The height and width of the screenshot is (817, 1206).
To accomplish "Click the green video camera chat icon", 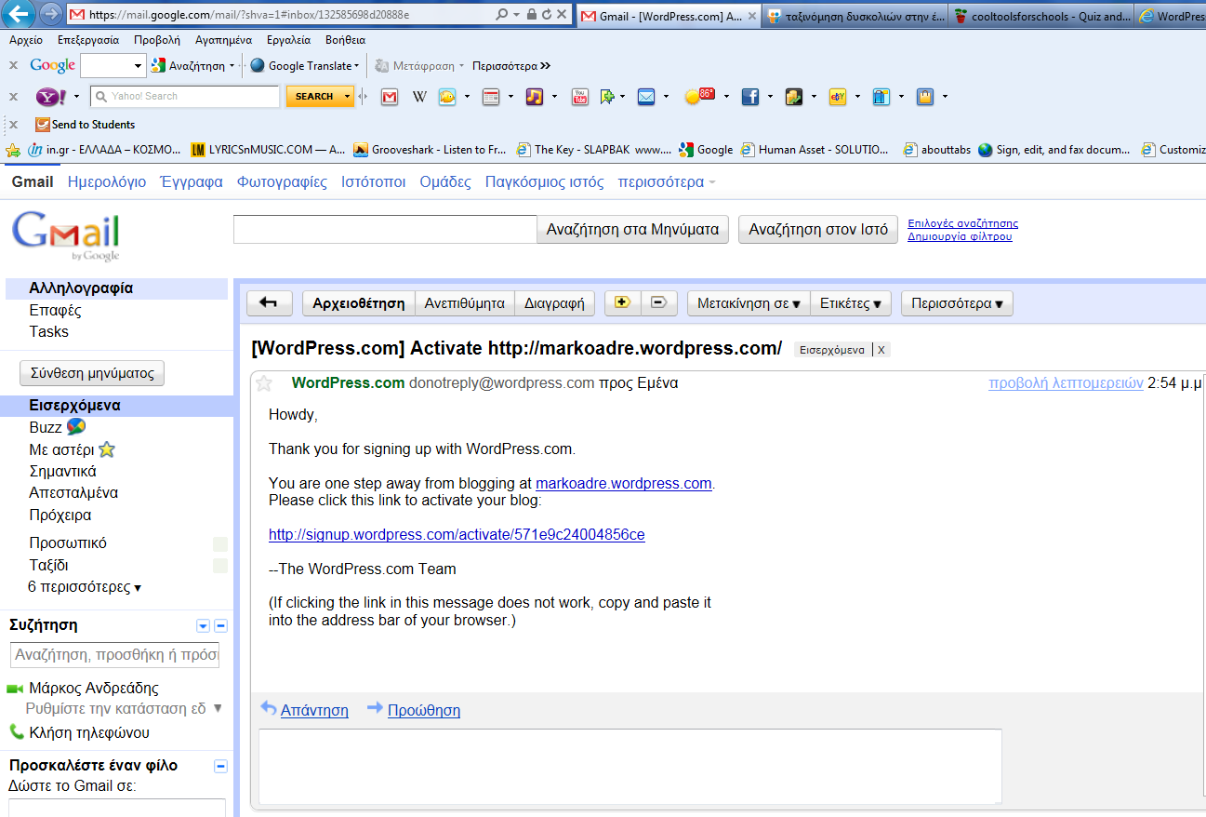I will [x=14, y=689].
